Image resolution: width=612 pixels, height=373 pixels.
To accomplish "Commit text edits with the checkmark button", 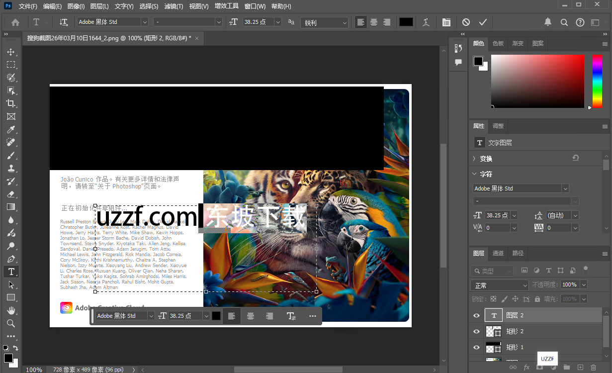I will [482, 22].
